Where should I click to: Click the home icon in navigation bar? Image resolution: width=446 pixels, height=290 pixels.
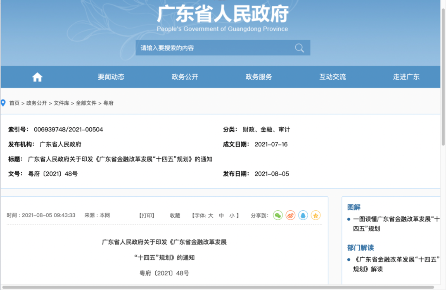coord(37,77)
